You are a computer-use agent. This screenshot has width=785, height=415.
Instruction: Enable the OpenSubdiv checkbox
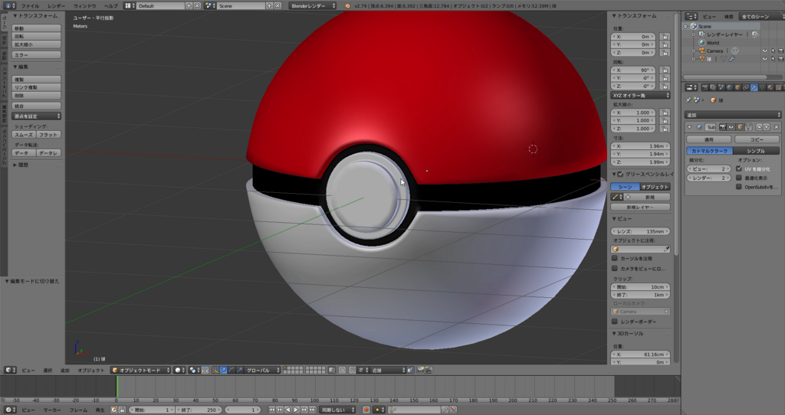pyautogui.click(x=739, y=187)
